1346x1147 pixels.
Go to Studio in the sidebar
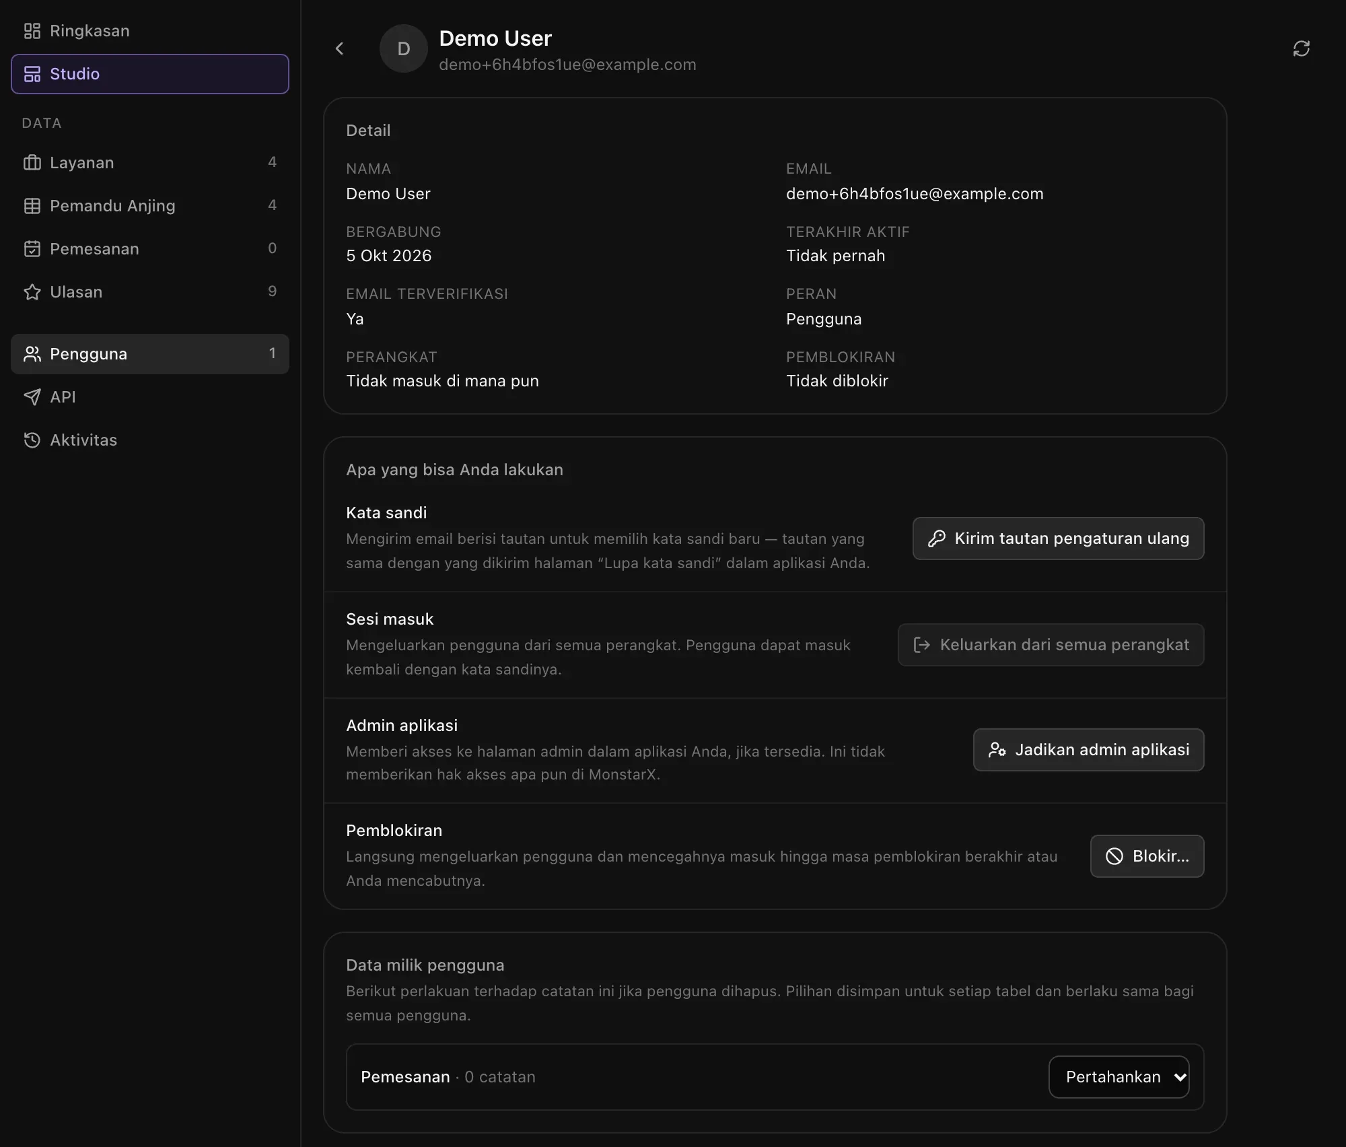[150, 74]
